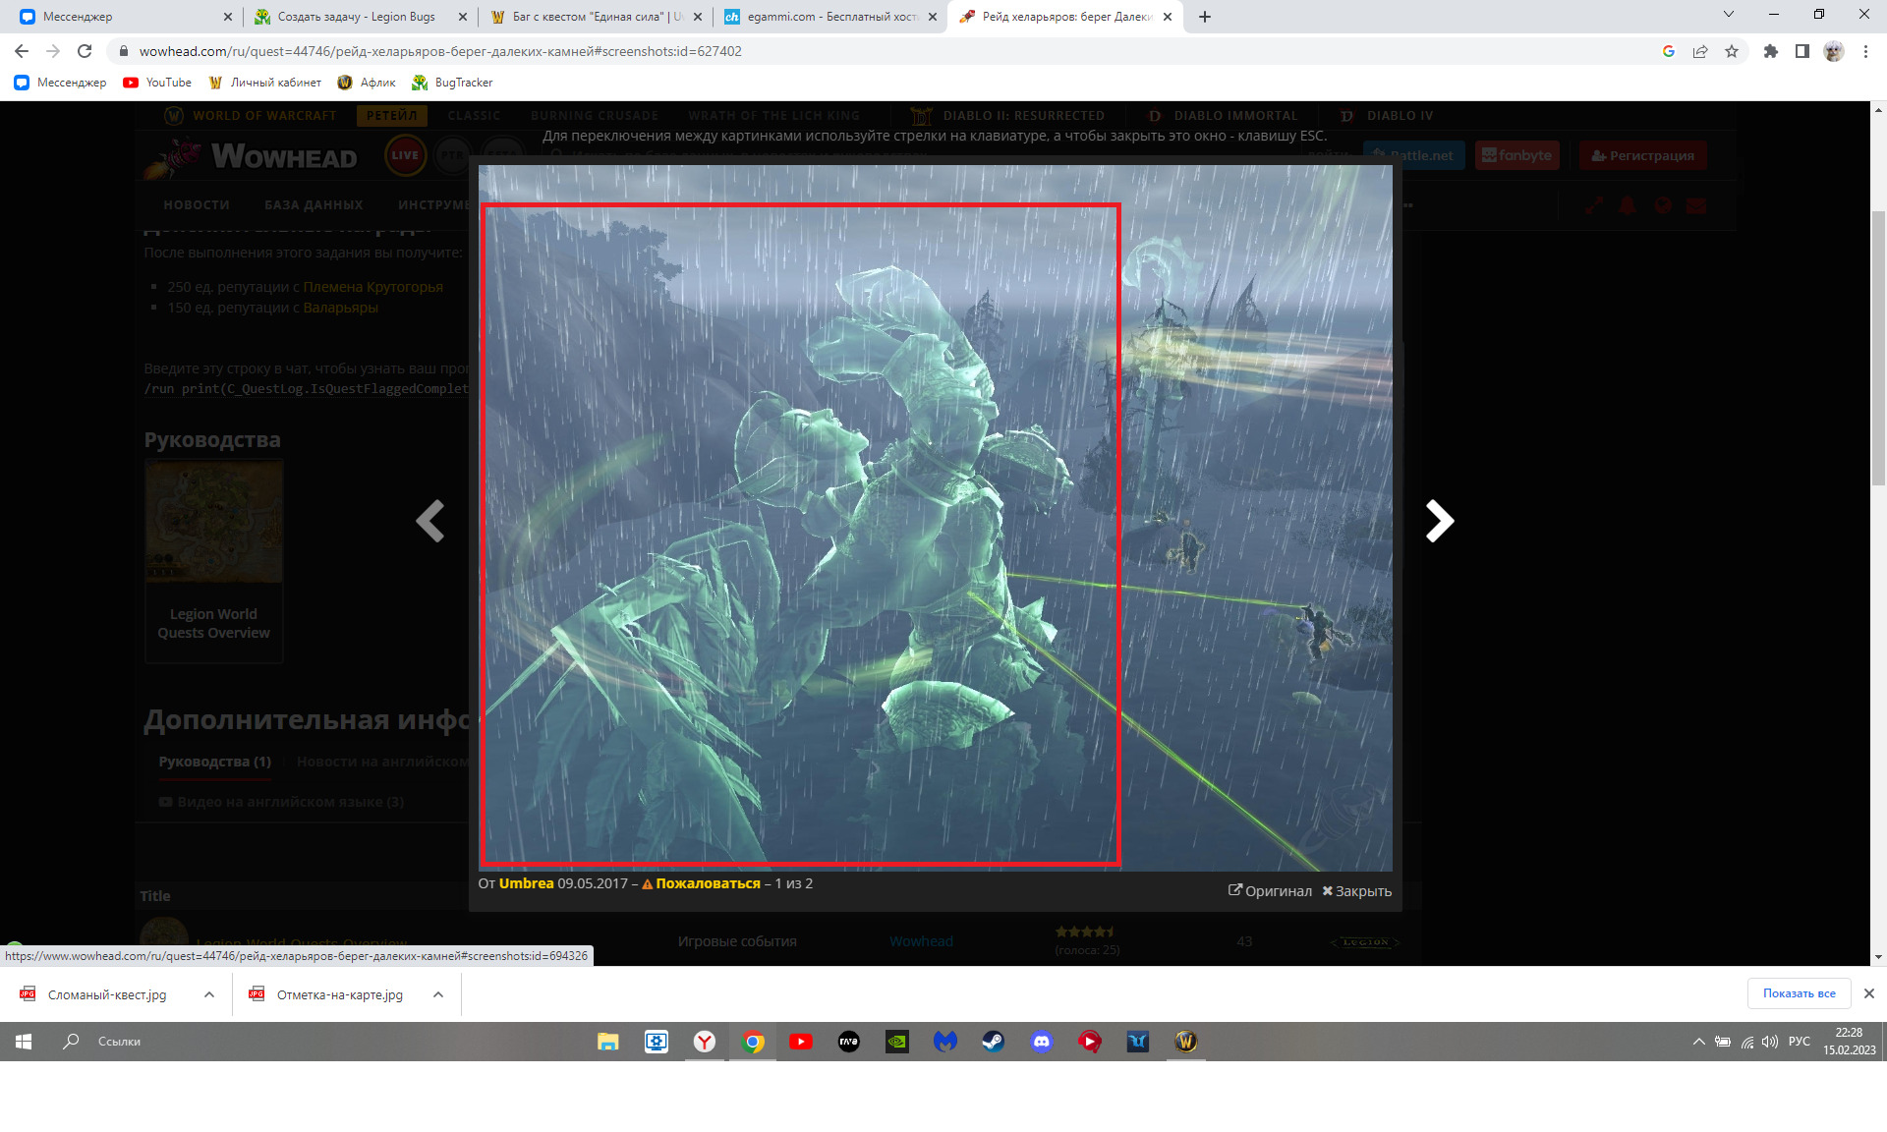This screenshot has width=1887, height=1132.
Task: Click the page vertical scrollbar
Action: tap(1878, 348)
